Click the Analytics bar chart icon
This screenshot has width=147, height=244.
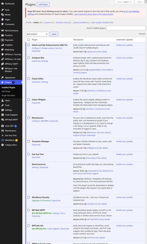(2, 45)
